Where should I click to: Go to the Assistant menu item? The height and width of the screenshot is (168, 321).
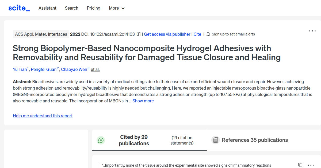tap(47, 8)
